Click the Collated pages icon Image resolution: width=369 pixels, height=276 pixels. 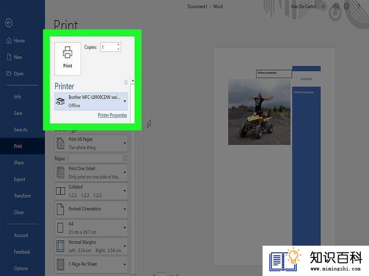[60, 191]
